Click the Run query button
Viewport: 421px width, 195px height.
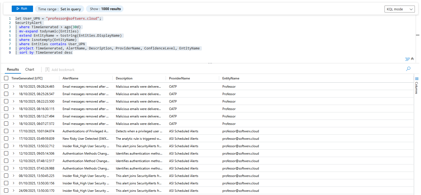click(x=22, y=9)
